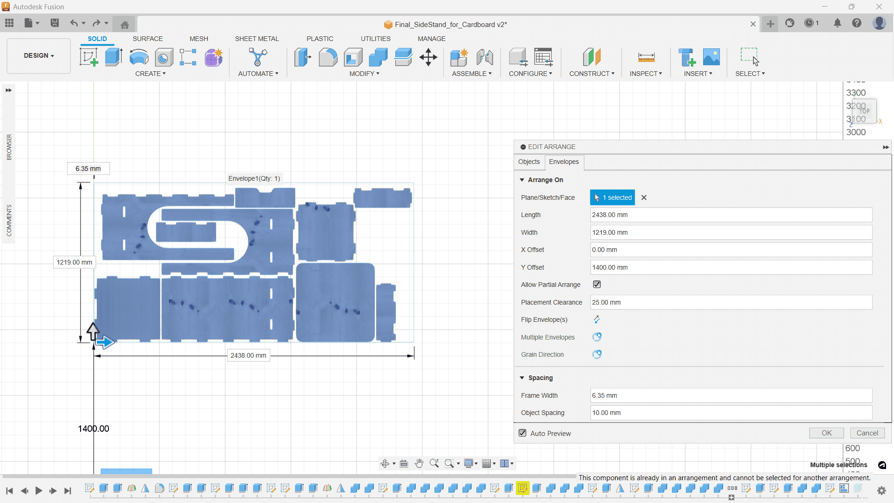The width and height of the screenshot is (894, 503).
Task: Click the Insert Derive icon
Action: [686, 57]
